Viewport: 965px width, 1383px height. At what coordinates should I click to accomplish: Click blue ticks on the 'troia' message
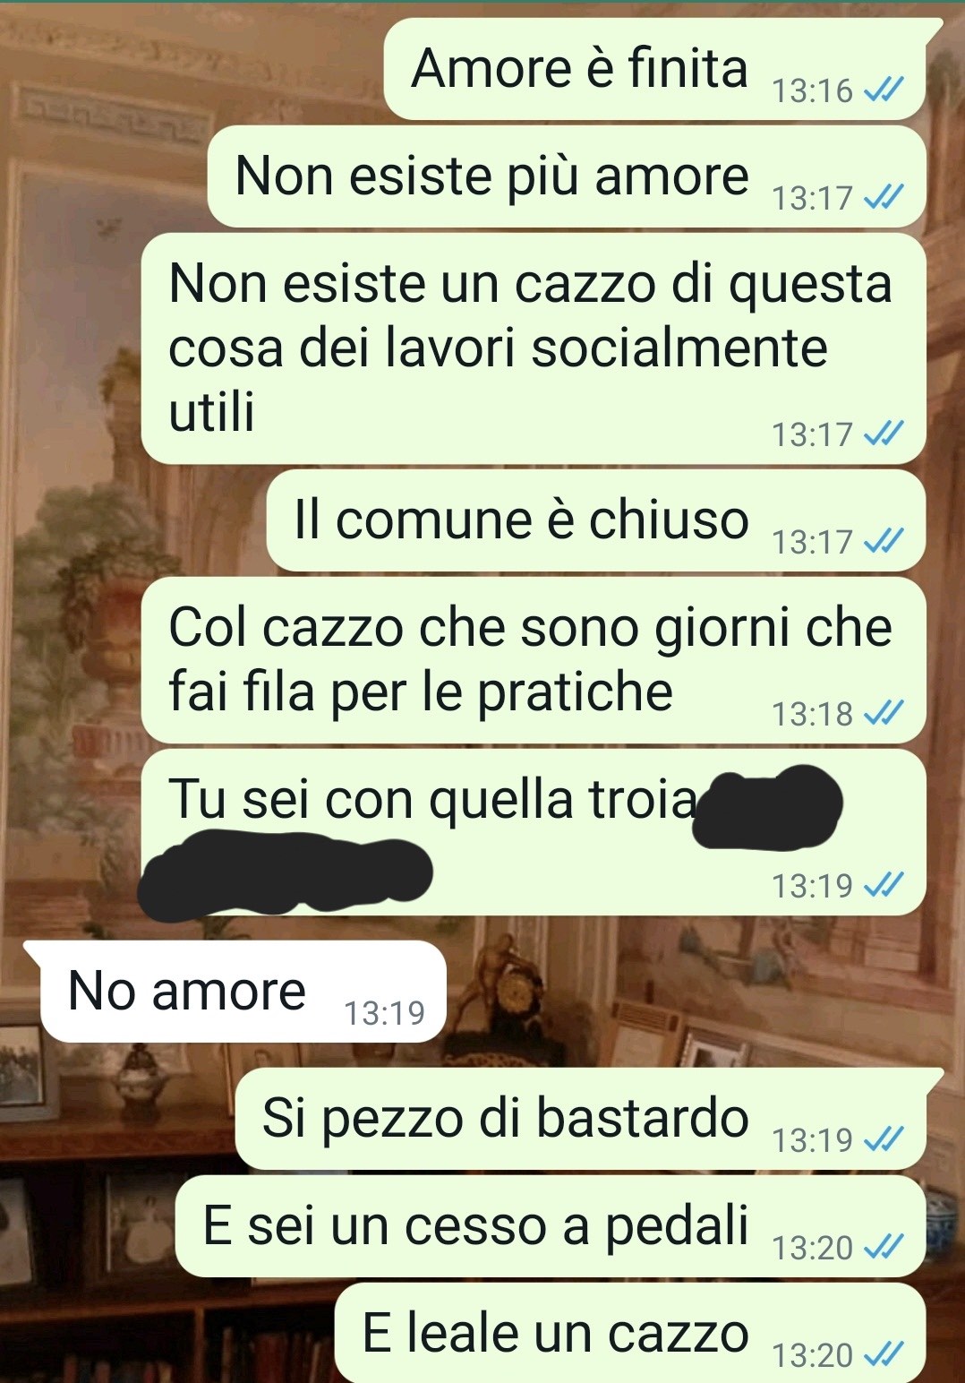(x=884, y=885)
